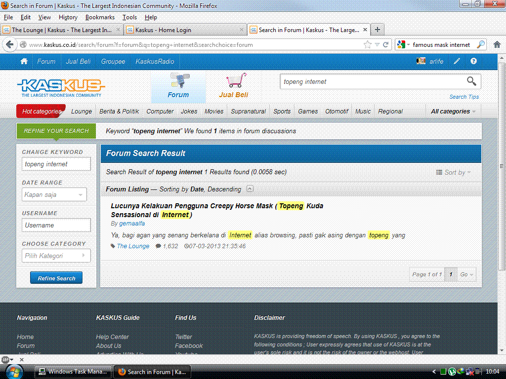
Task: Show hidden tray icons arrow
Action: pyautogui.click(x=434, y=372)
